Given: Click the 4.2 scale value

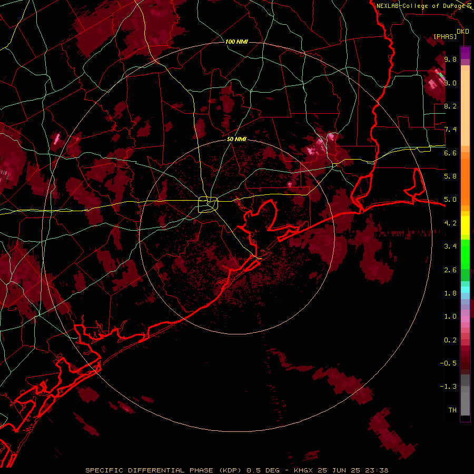Looking at the screenshot, I should (450, 223).
